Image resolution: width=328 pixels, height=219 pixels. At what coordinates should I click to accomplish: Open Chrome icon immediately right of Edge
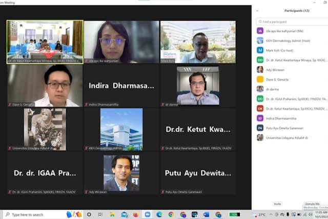[171, 214]
